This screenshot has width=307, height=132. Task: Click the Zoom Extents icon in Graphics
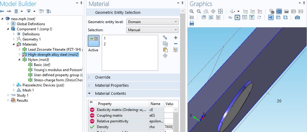220,11
